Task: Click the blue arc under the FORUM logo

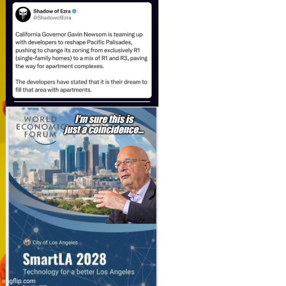Action: click(x=46, y=142)
